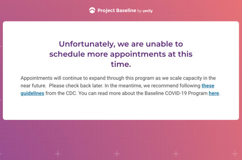This screenshot has height=160, width=242.
Task: Click the 'schedule more appointments at this' heading line
Action: coord(121,54)
